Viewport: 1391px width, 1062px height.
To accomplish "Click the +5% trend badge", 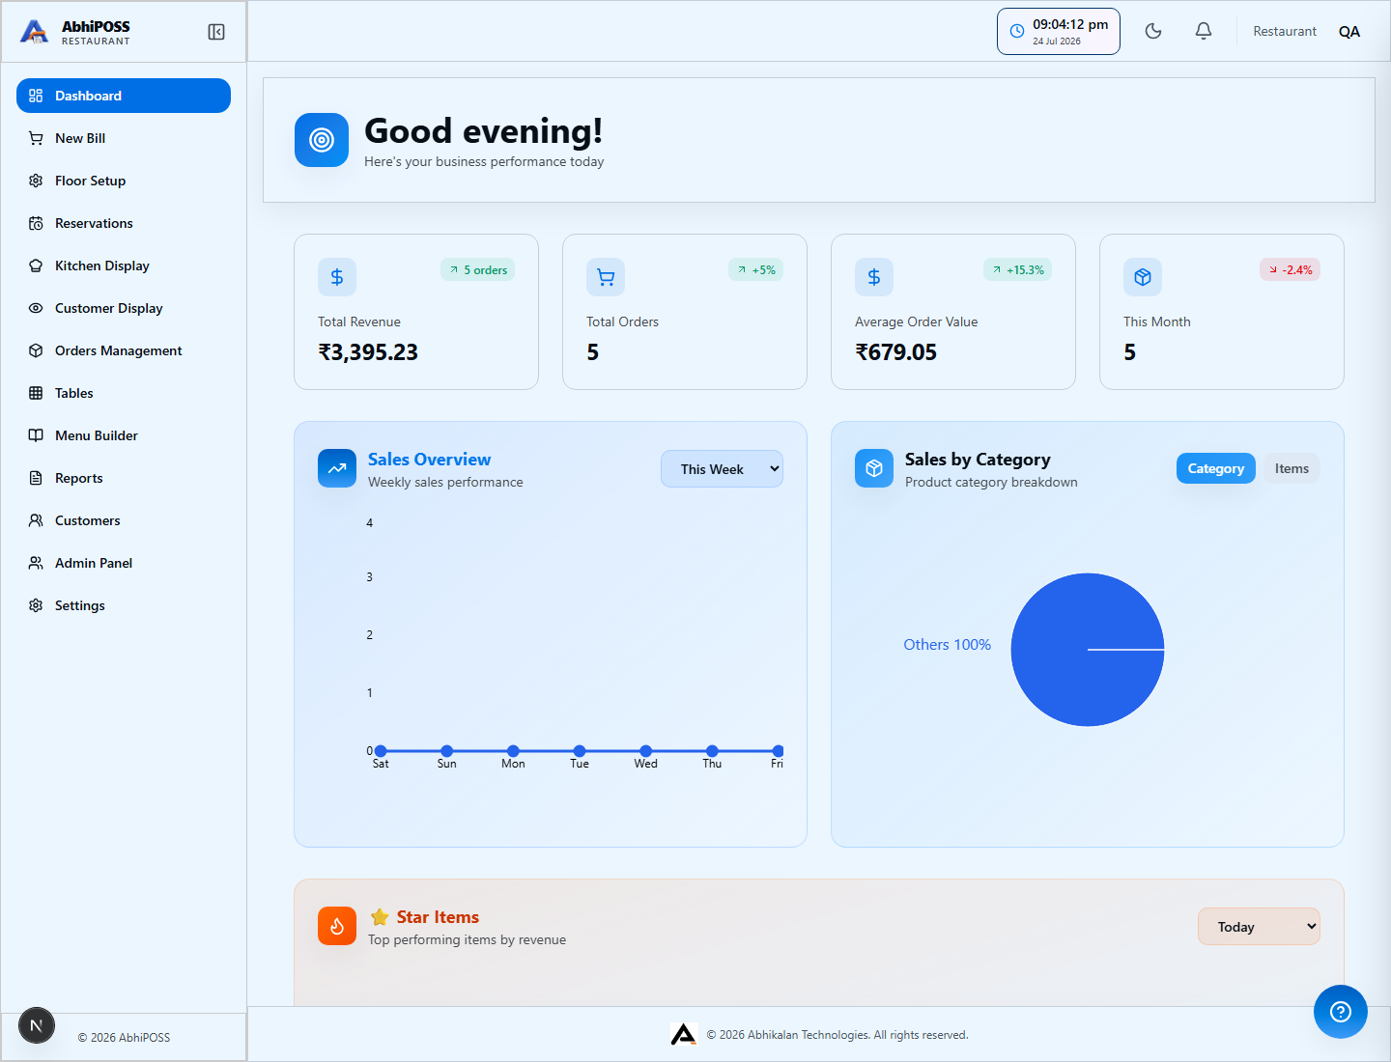I will tap(755, 270).
